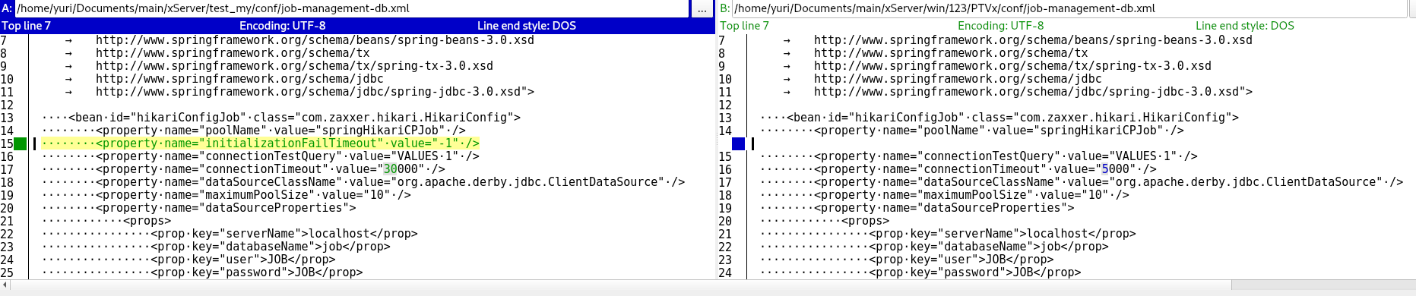Click connectionTimeout value 30000 line in pane A
1416x296 pixels.
click(244, 169)
